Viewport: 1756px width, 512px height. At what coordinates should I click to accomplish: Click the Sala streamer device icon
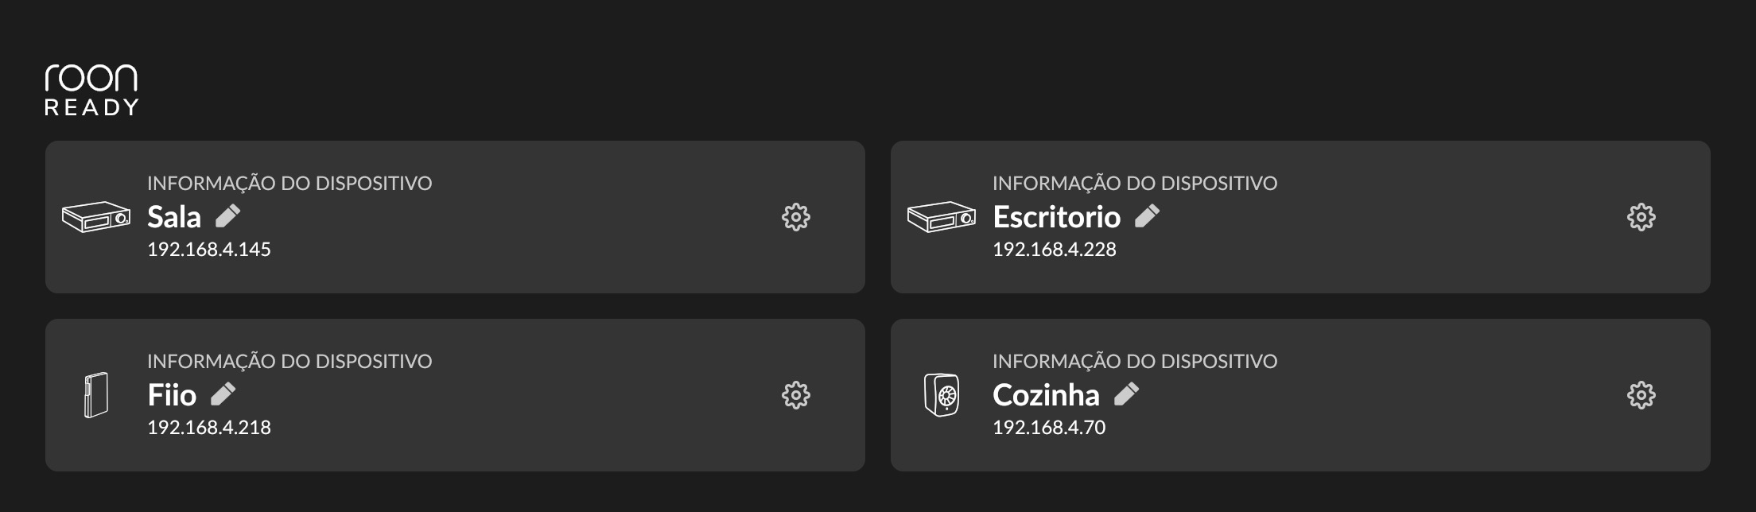click(x=96, y=216)
